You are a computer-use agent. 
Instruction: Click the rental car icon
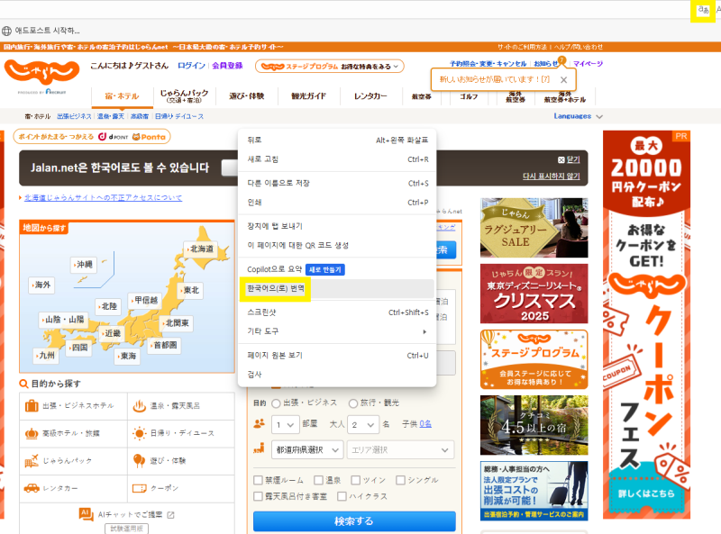coord(32,488)
